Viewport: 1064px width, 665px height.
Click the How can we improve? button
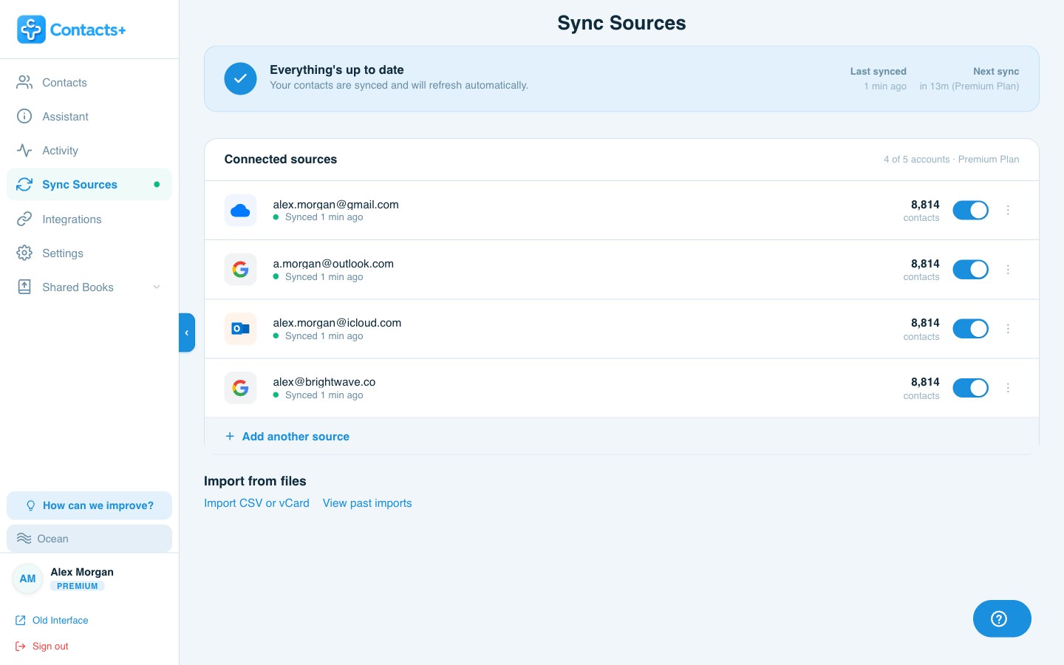(89, 505)
